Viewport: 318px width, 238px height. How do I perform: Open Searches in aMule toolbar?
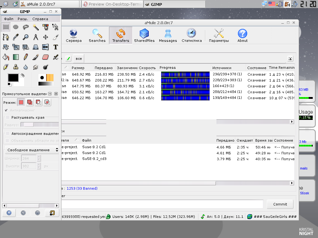[97, 36]
